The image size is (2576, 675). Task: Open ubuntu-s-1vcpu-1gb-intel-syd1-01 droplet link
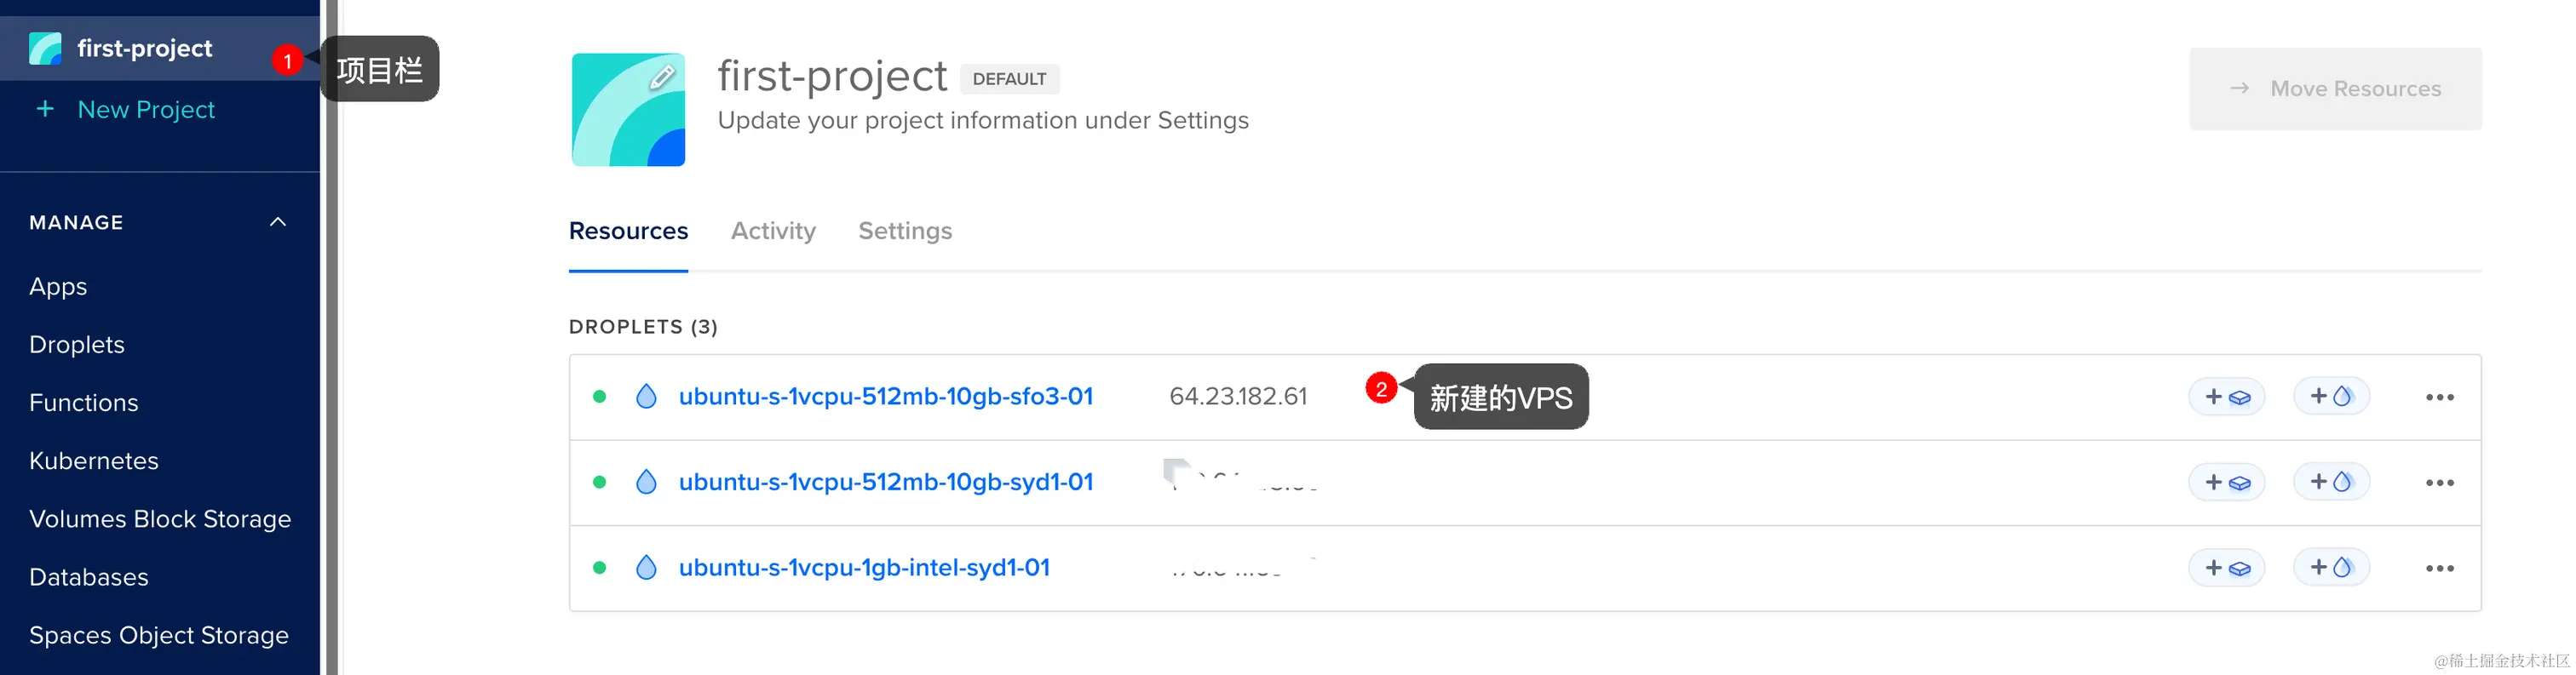[x=864, y=567]
